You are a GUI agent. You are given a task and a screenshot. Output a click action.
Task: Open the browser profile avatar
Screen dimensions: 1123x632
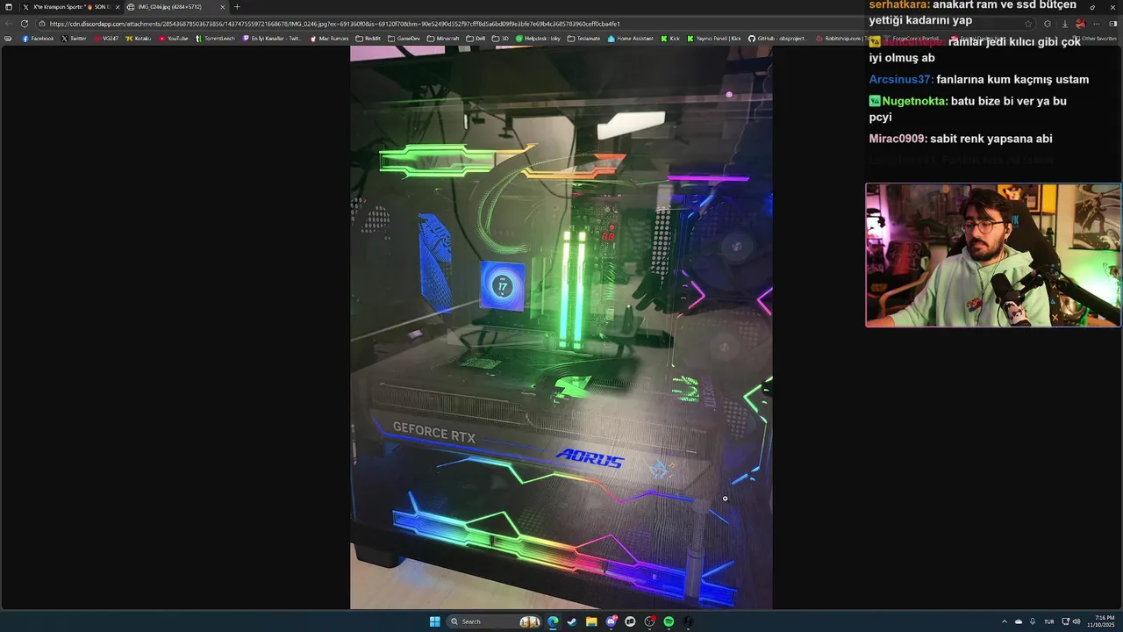(x=1081, y=24)
